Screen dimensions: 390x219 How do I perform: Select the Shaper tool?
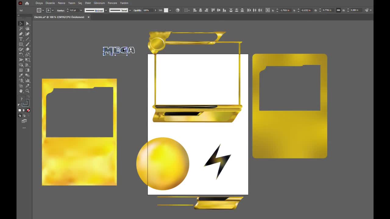click(x=21, y=49)
